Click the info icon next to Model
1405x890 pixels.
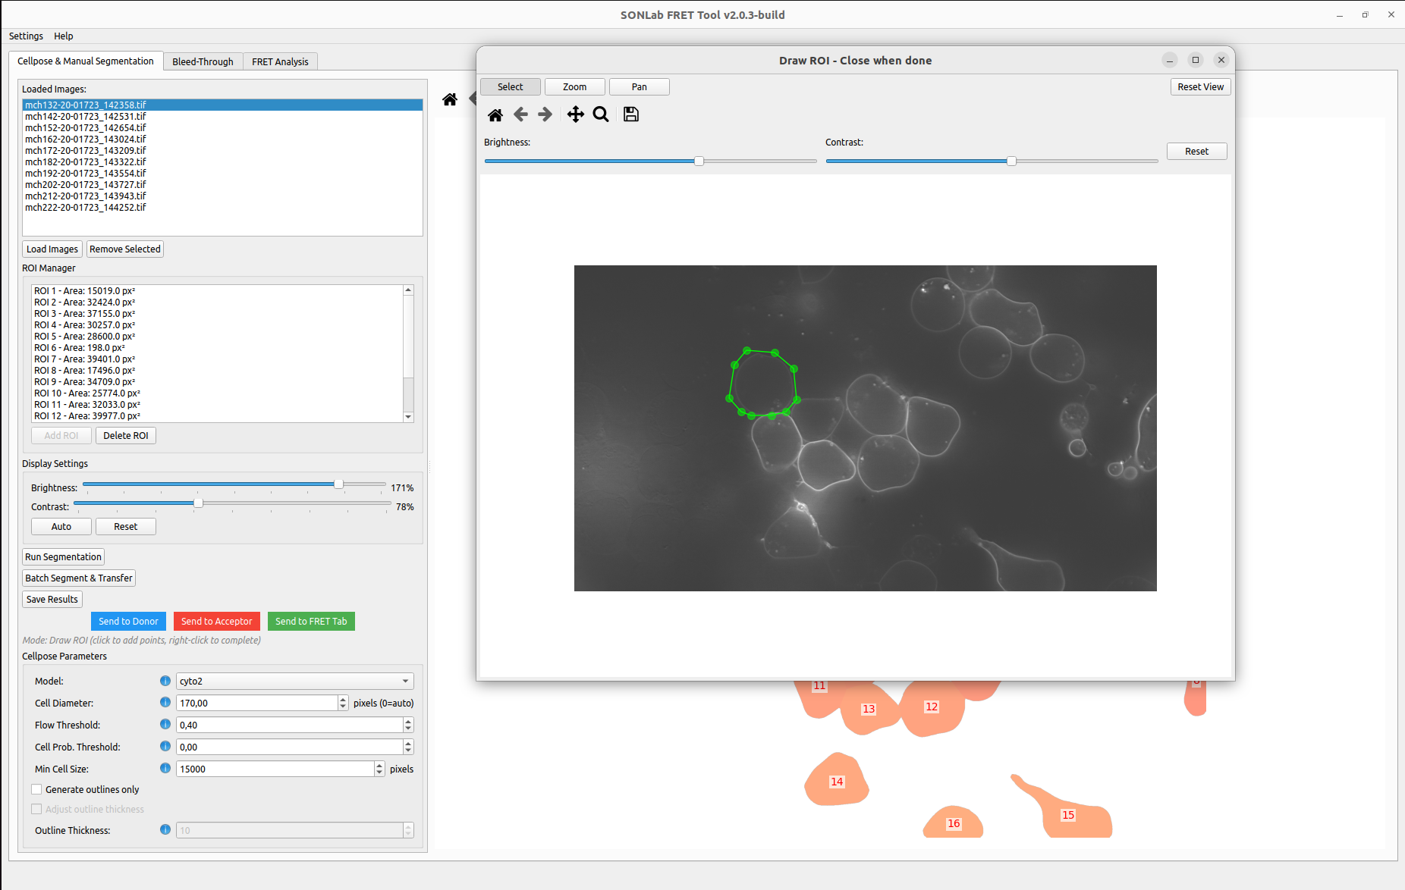[165, 681]
